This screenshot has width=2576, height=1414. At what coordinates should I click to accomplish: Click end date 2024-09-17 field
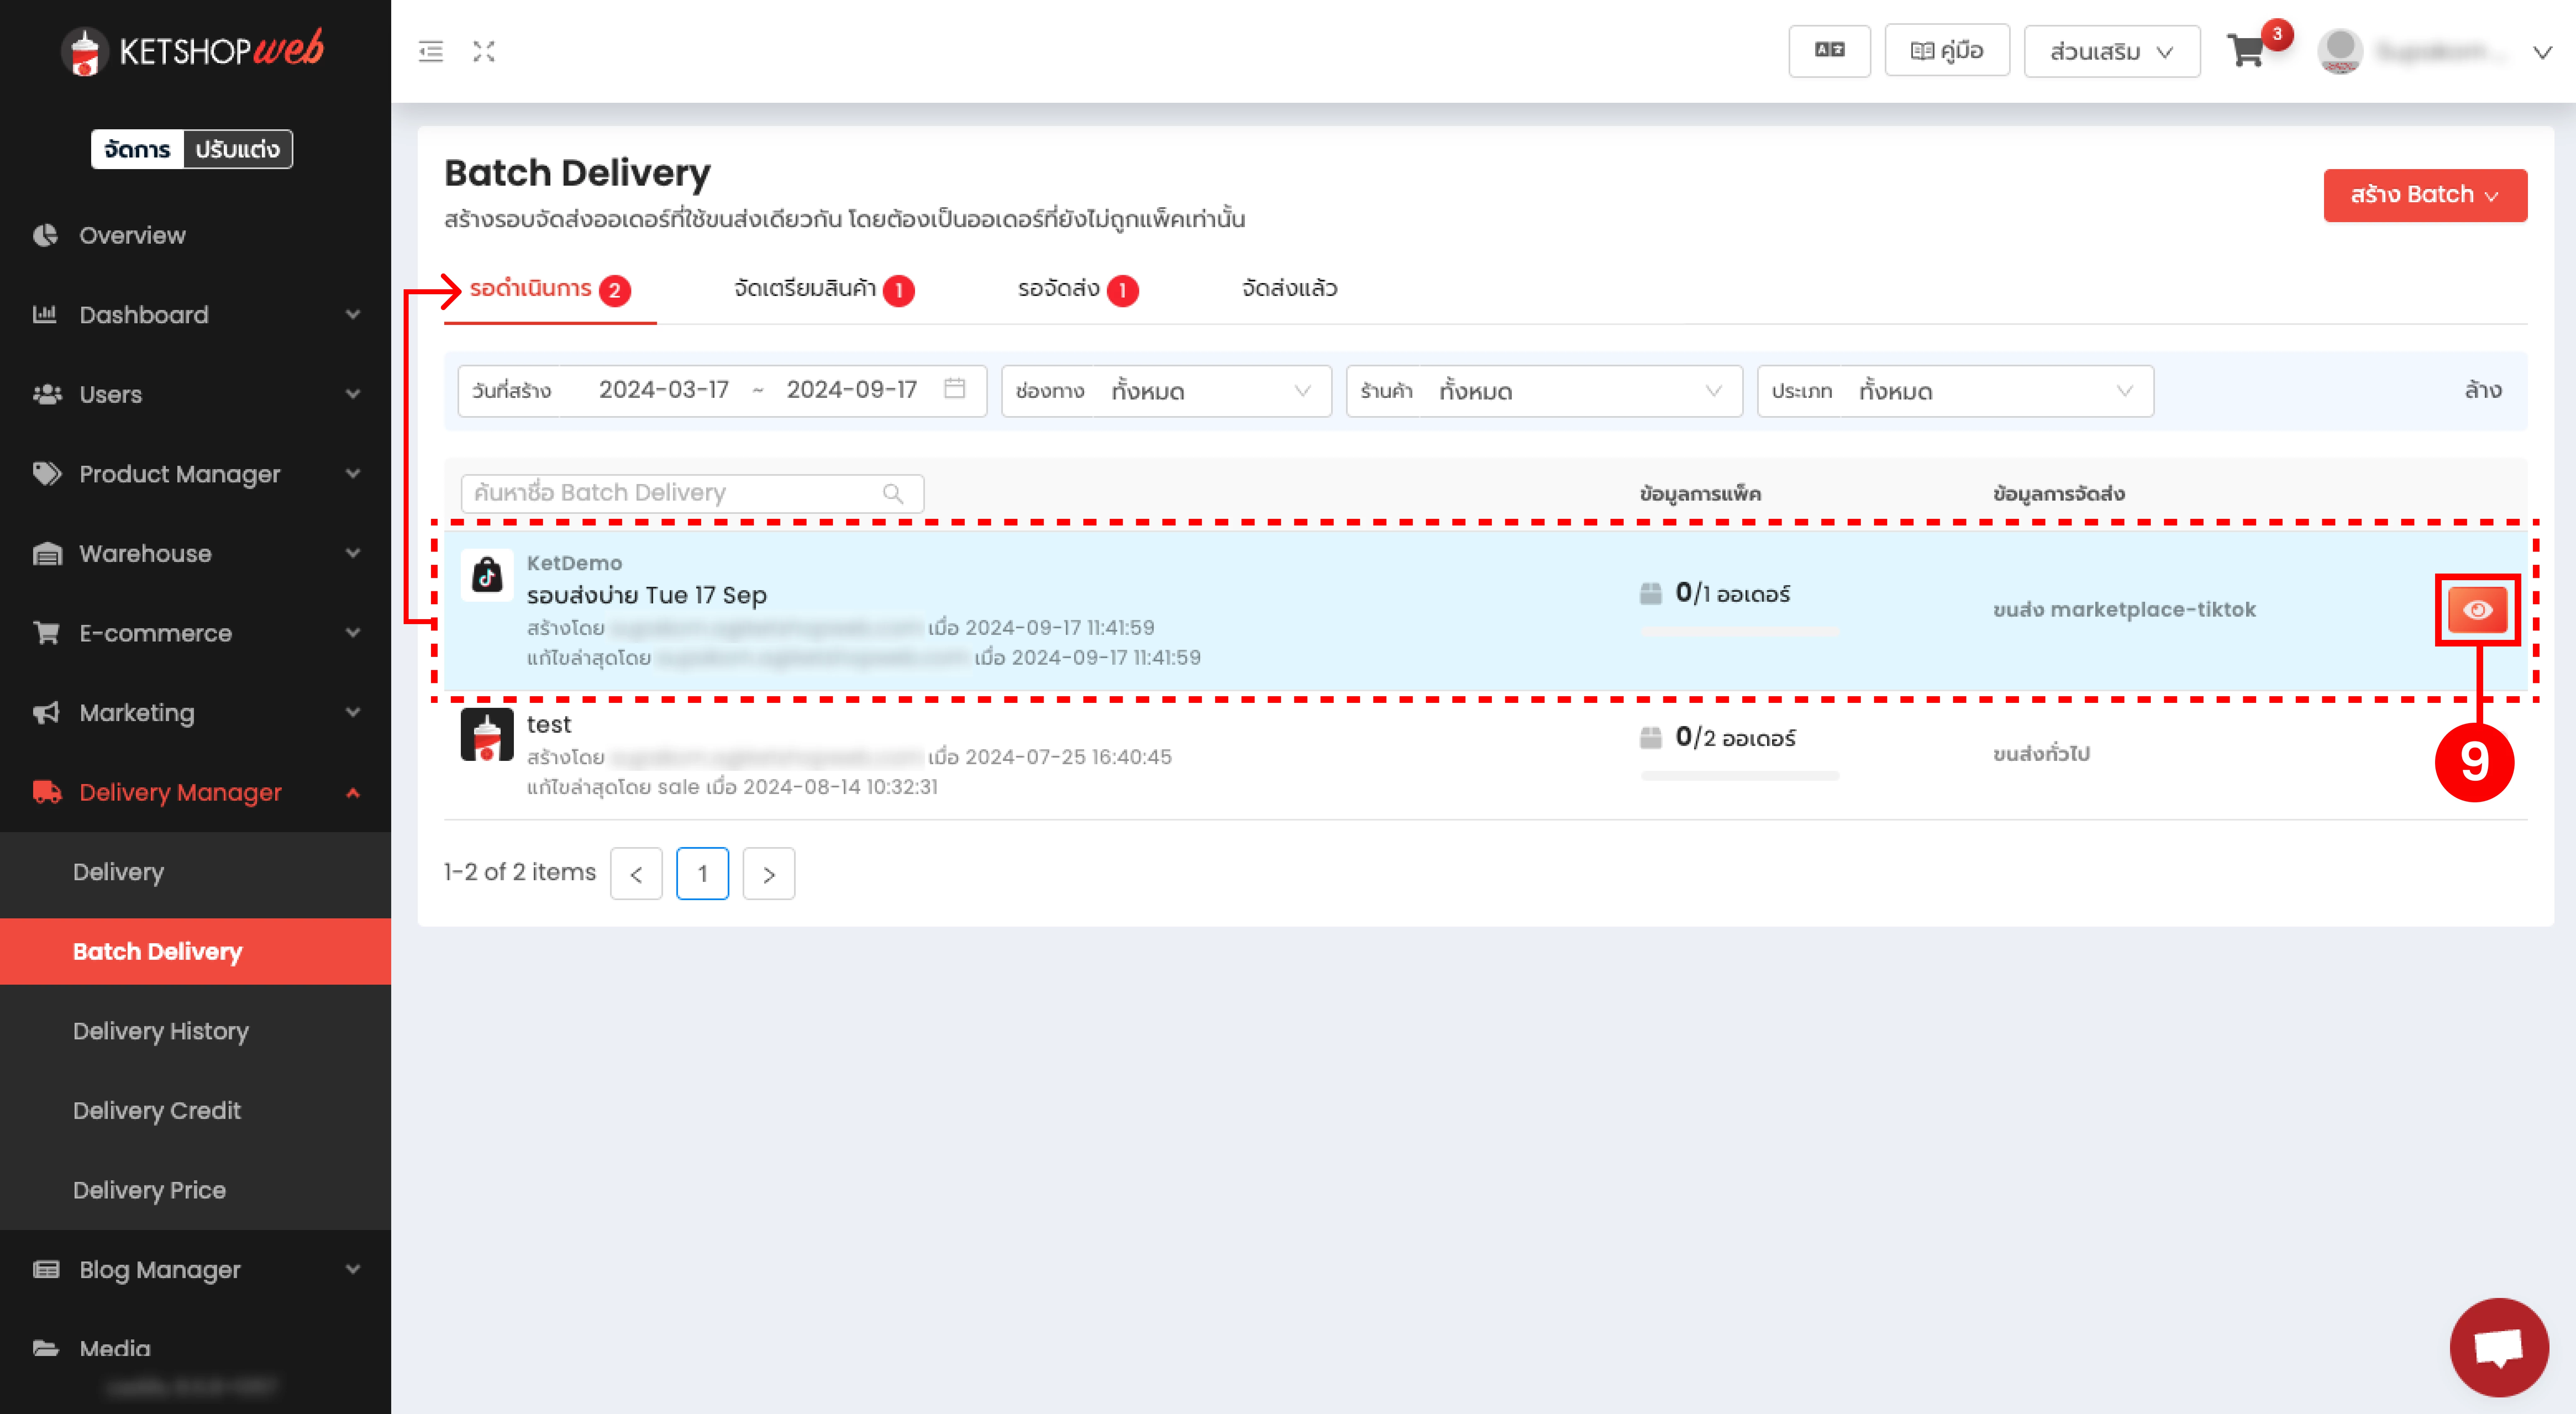coord(851,390)
